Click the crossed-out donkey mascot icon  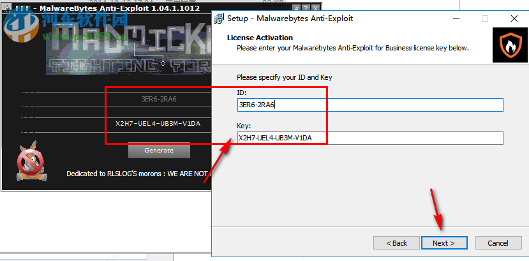(x=31, y=161)
